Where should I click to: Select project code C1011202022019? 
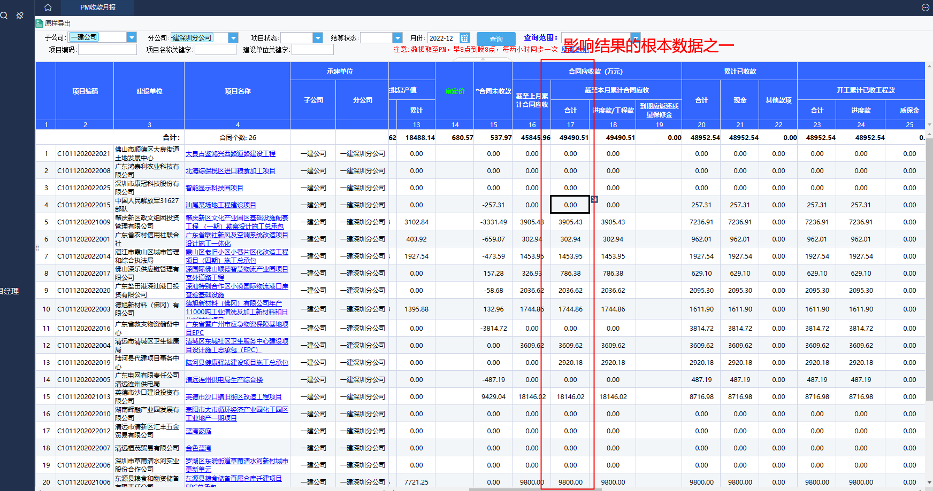(x=84, y=362)
